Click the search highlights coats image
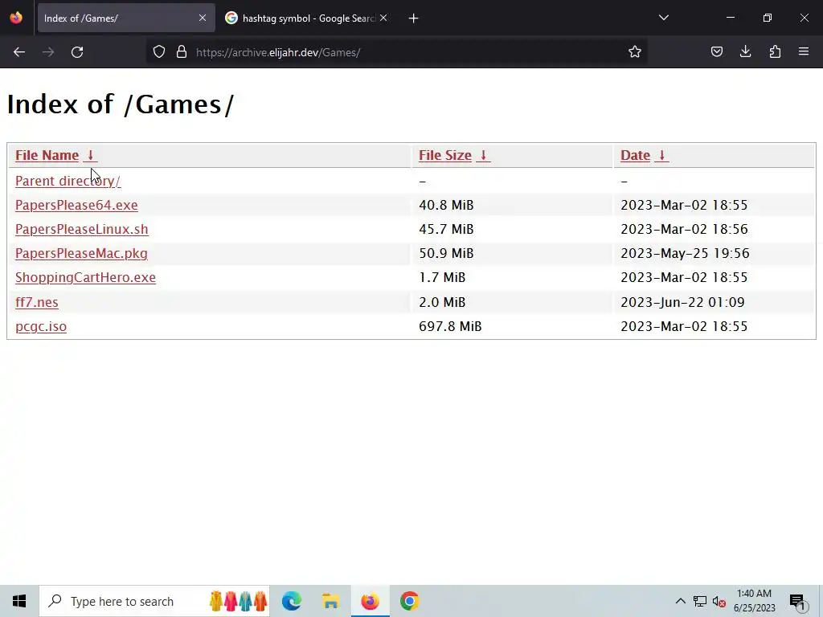Image resolution: width=823 pixels, height=617 pixels. coord(238,601)
